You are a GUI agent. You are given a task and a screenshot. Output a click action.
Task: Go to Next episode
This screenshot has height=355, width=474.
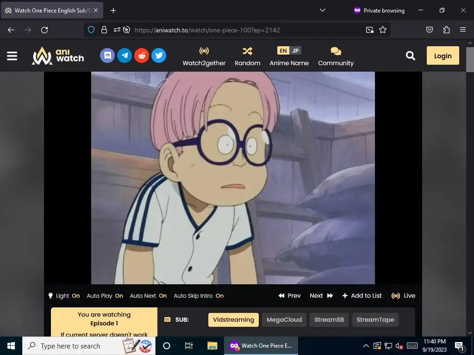click(321, 296)
